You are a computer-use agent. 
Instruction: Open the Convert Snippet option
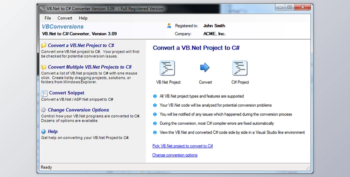coord(67,93)
